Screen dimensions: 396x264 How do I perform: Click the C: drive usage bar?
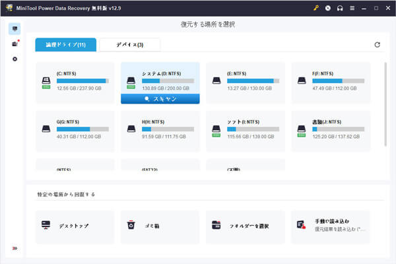coord(83,81)
